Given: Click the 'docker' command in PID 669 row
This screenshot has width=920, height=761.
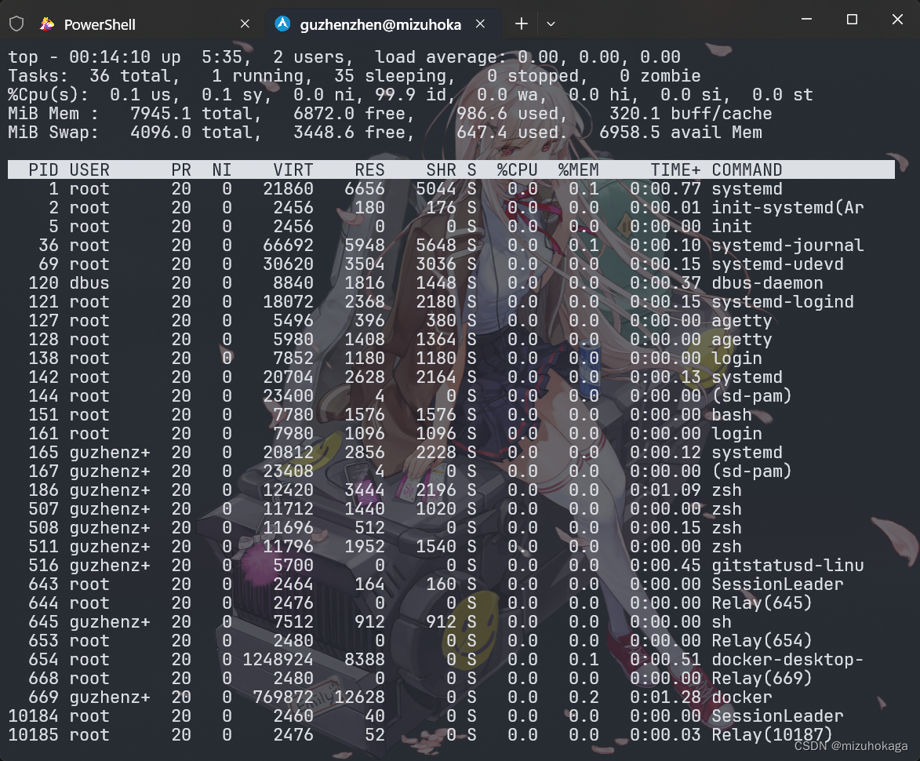Looking at the screenshot, I should point(742,697).
